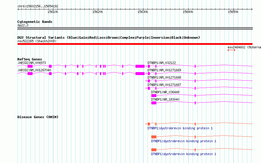This screenshot has width=261, height=163.
Task: Click the 15620k ruler tick label
Action: point(98,12)
